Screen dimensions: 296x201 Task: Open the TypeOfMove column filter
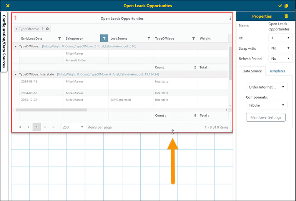point(193,39)
